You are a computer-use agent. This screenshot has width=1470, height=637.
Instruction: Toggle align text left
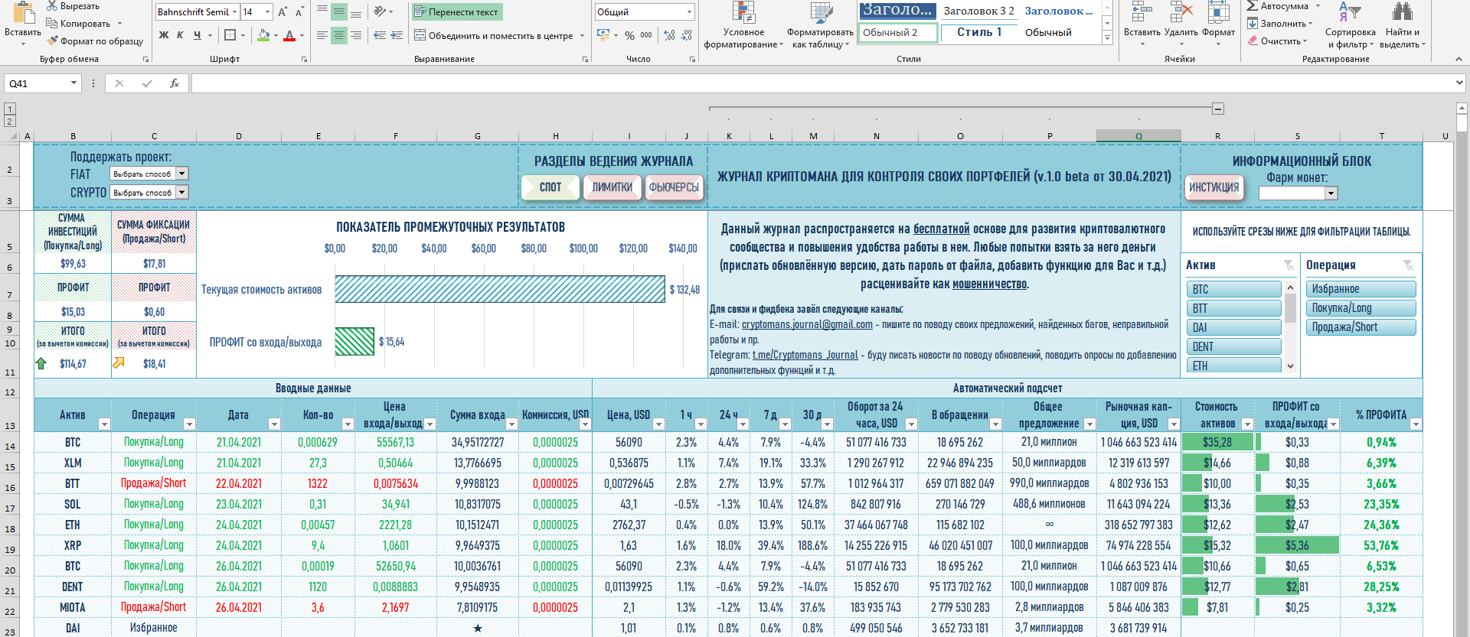pos(322,35)
